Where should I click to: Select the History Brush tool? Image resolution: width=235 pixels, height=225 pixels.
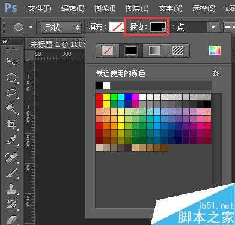[x=11, y=205]
